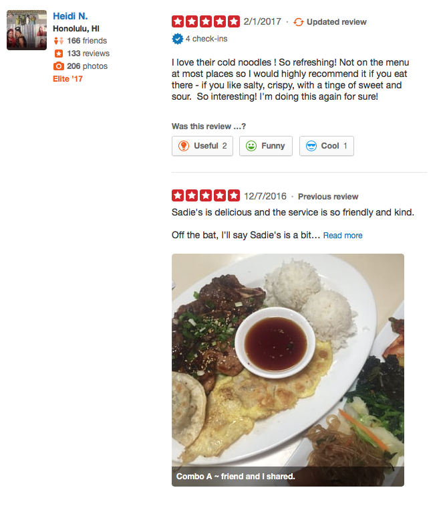447x506 pixels.
Task: Click the star icon next to 133 reviews
Action: pos(59,54)
